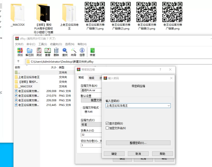This screenshot has width=212, height=167.
Task: Click the Test (测试) toolbar icon
Action: coord(39,52)
